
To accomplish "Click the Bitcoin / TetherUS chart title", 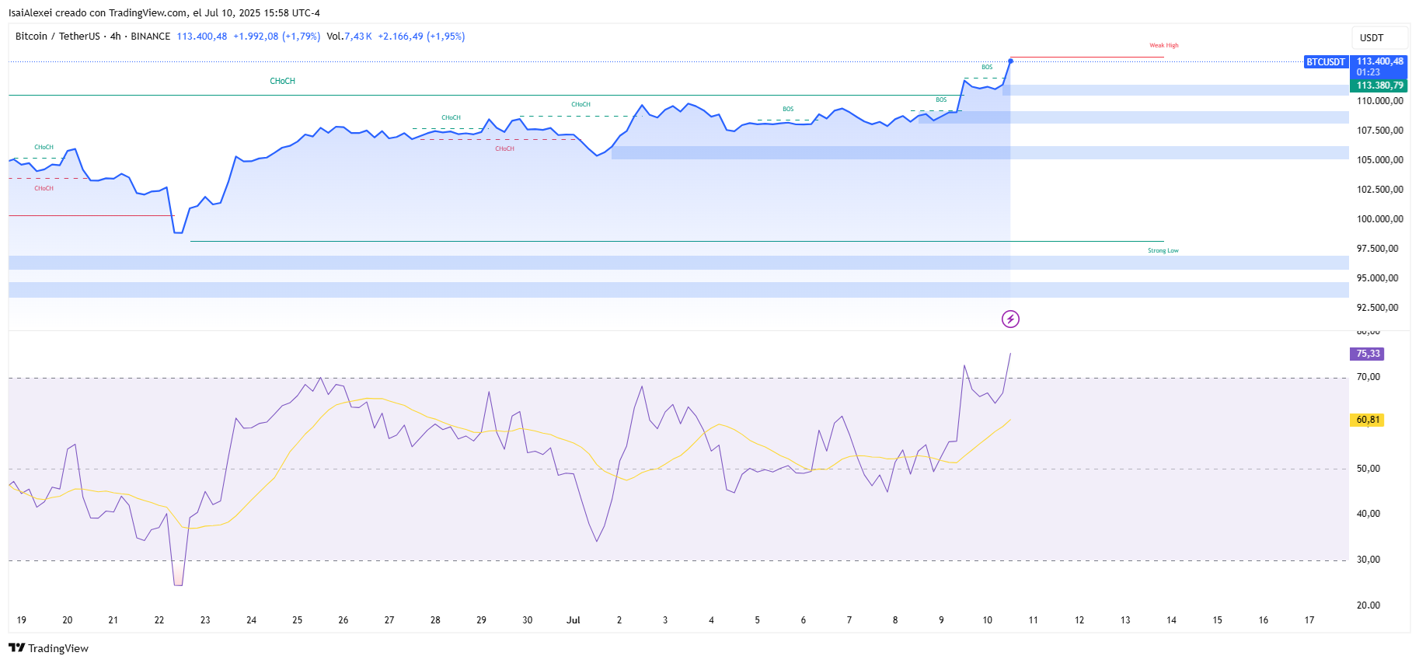I will pos(58,37).
